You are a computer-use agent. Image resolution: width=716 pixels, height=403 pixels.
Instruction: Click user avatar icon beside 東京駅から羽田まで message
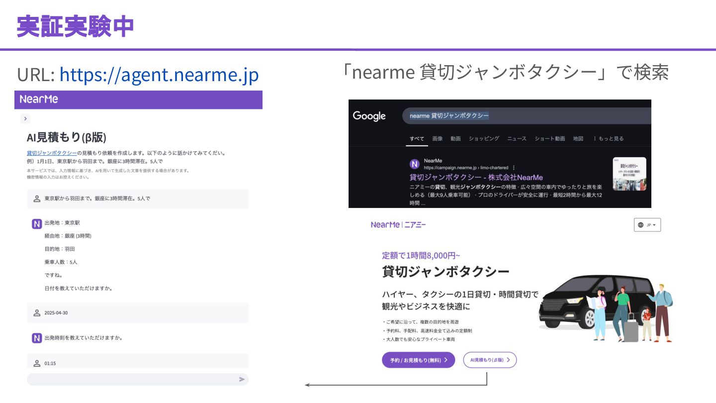coord(37,199)
